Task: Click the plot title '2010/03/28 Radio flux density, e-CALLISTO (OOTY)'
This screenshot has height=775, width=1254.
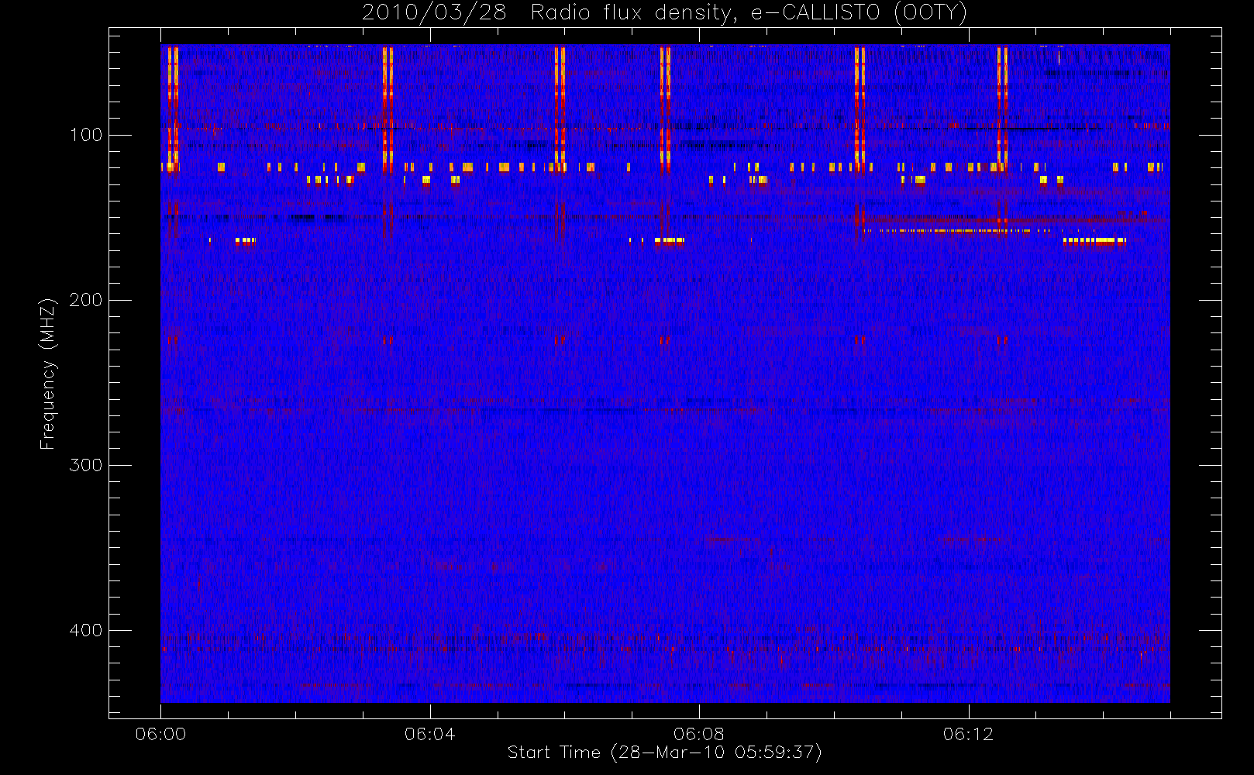Action: click(664, 12)
